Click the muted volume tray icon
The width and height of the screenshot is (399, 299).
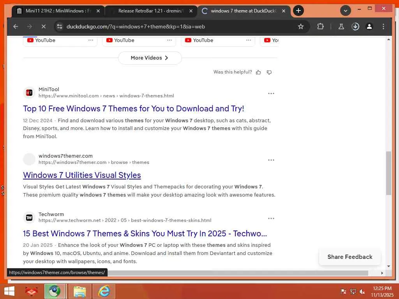pyautogui.click(x=362, y=291)
